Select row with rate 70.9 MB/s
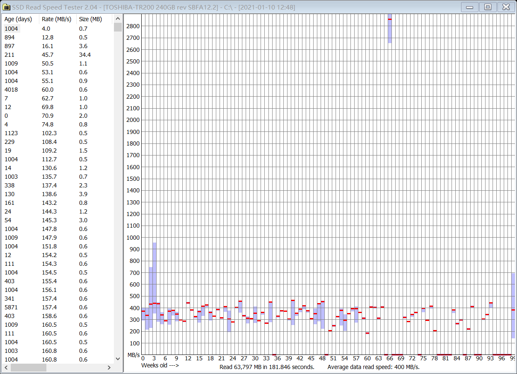Screen dimensions: 517x374 pos(58,116)
